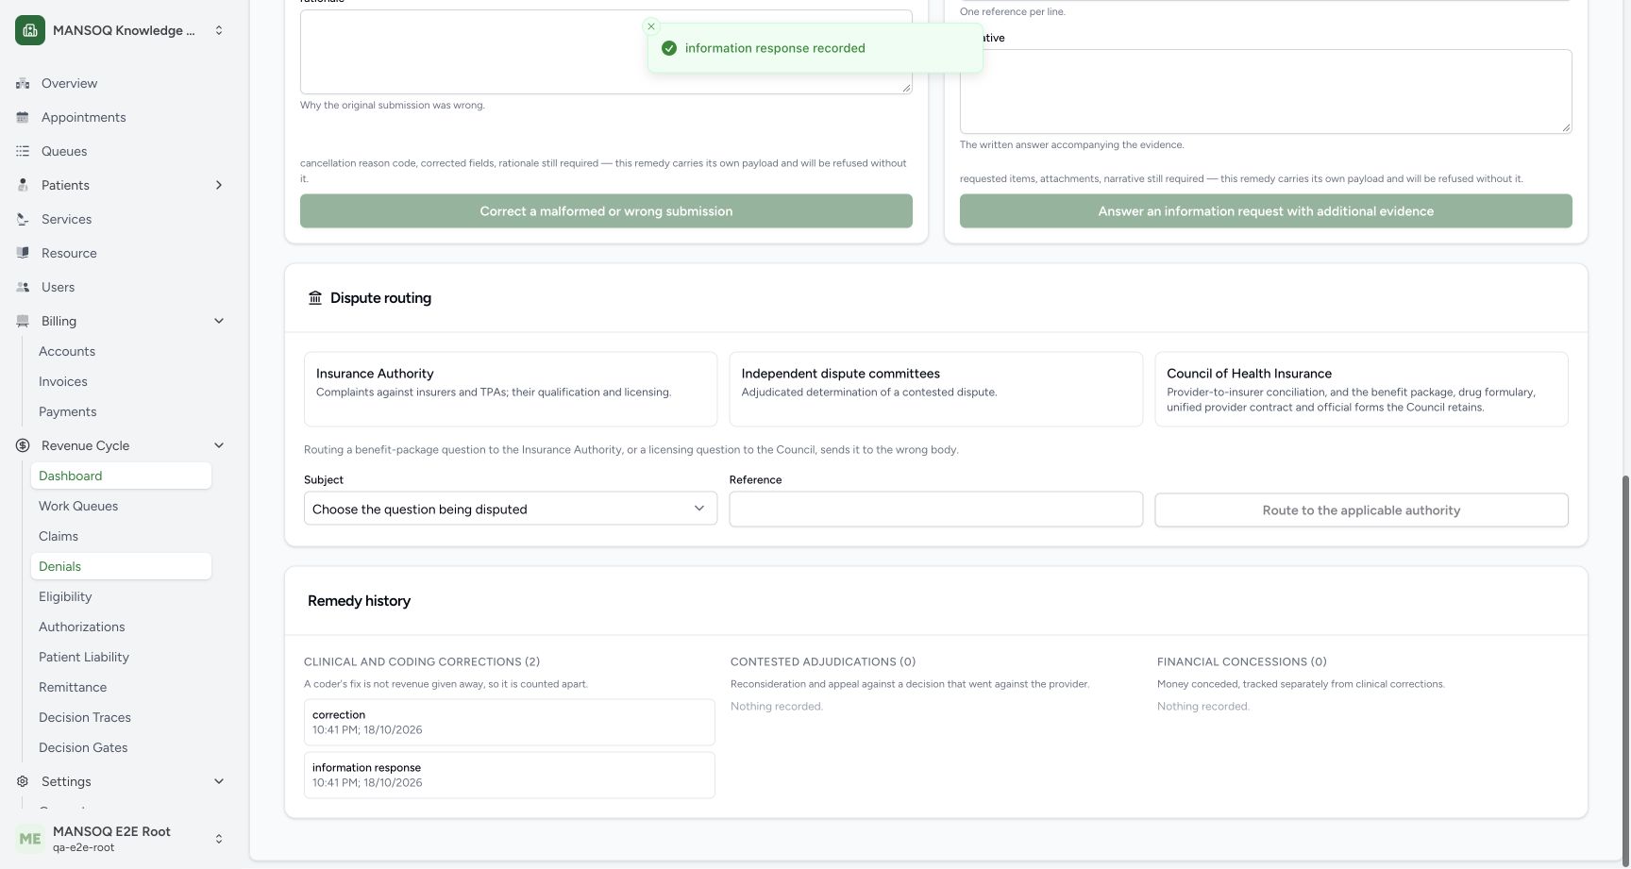Collapse the Revenue Cycle section chevron

tap(219, 445)
